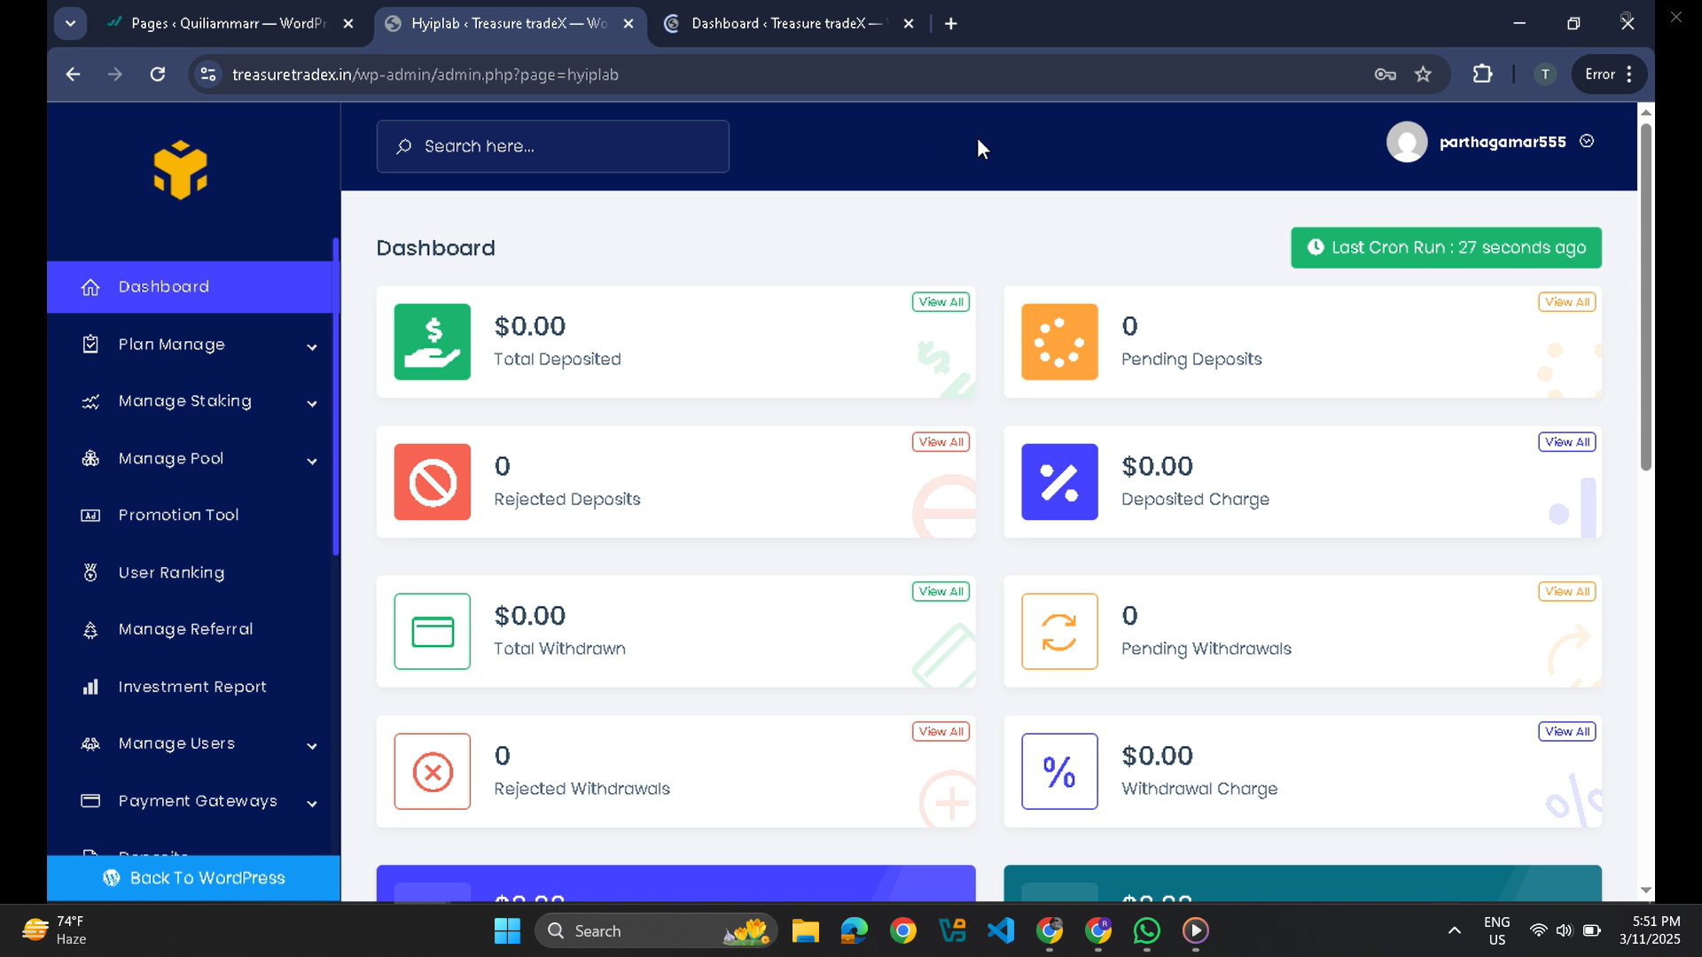Click the Manage Pool icon
This screenshot has width=1702, height=957.
coord(91,459)
